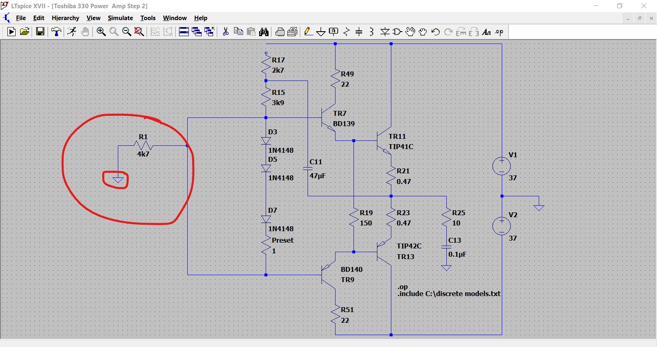
Task: Click the Zoom to Fit icon
Action: 139,32
